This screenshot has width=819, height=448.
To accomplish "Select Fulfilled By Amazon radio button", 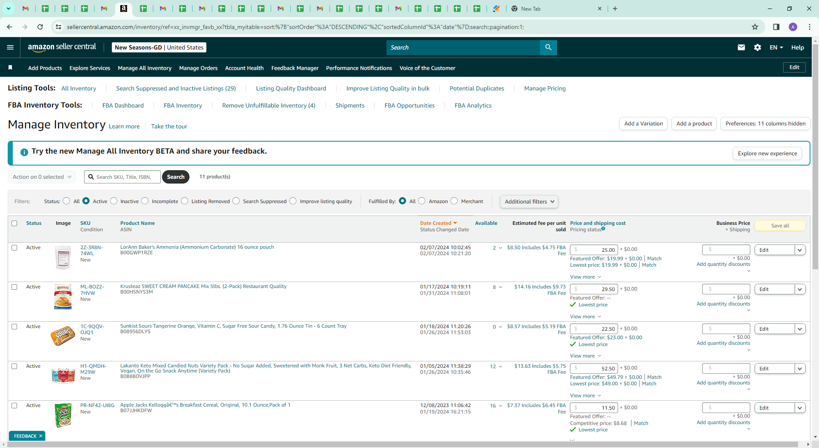I will (x=421, y=201).
